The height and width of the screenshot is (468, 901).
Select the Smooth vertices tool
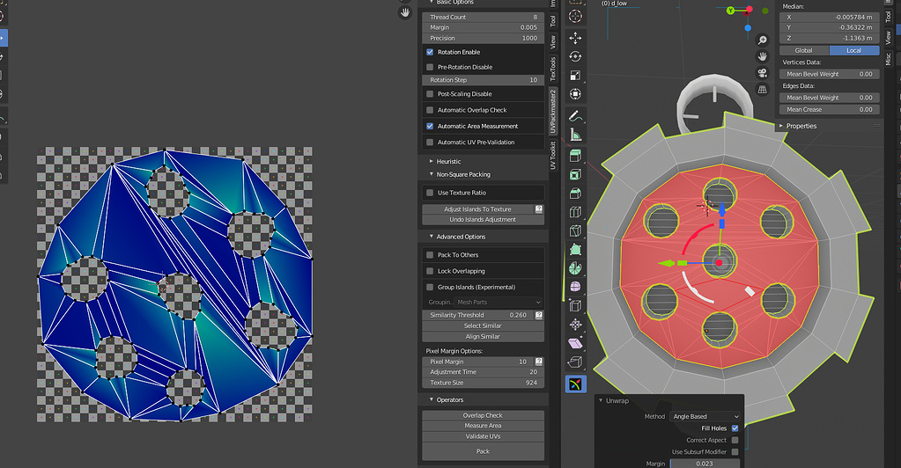575,287
